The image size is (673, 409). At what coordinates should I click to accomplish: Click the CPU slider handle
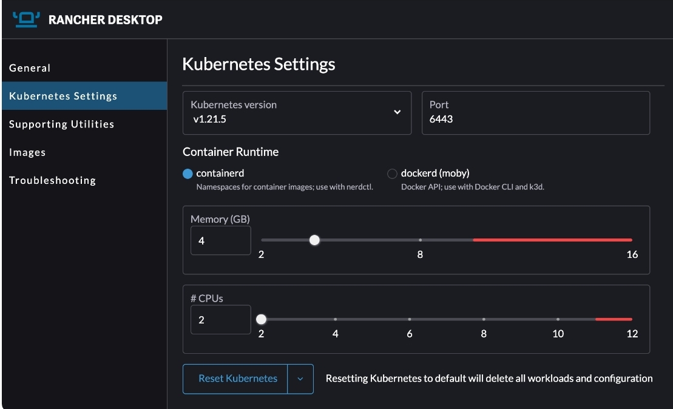261,319
